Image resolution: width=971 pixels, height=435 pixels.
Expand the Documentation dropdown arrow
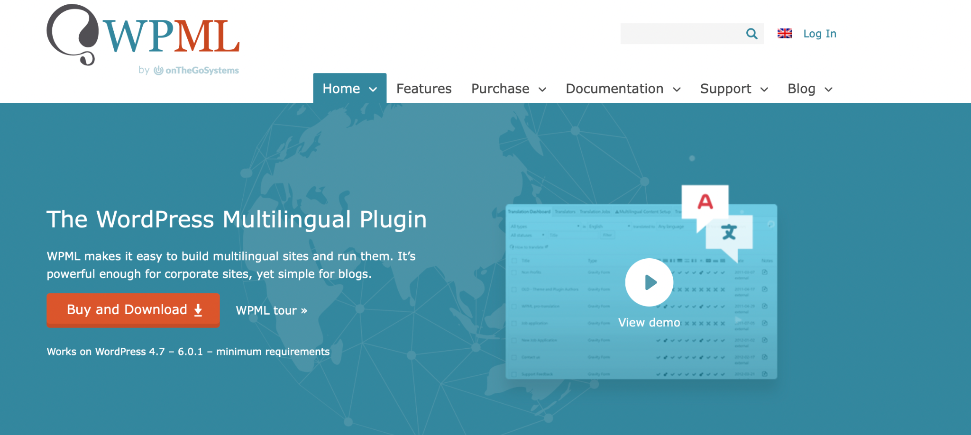coord(677,90)
